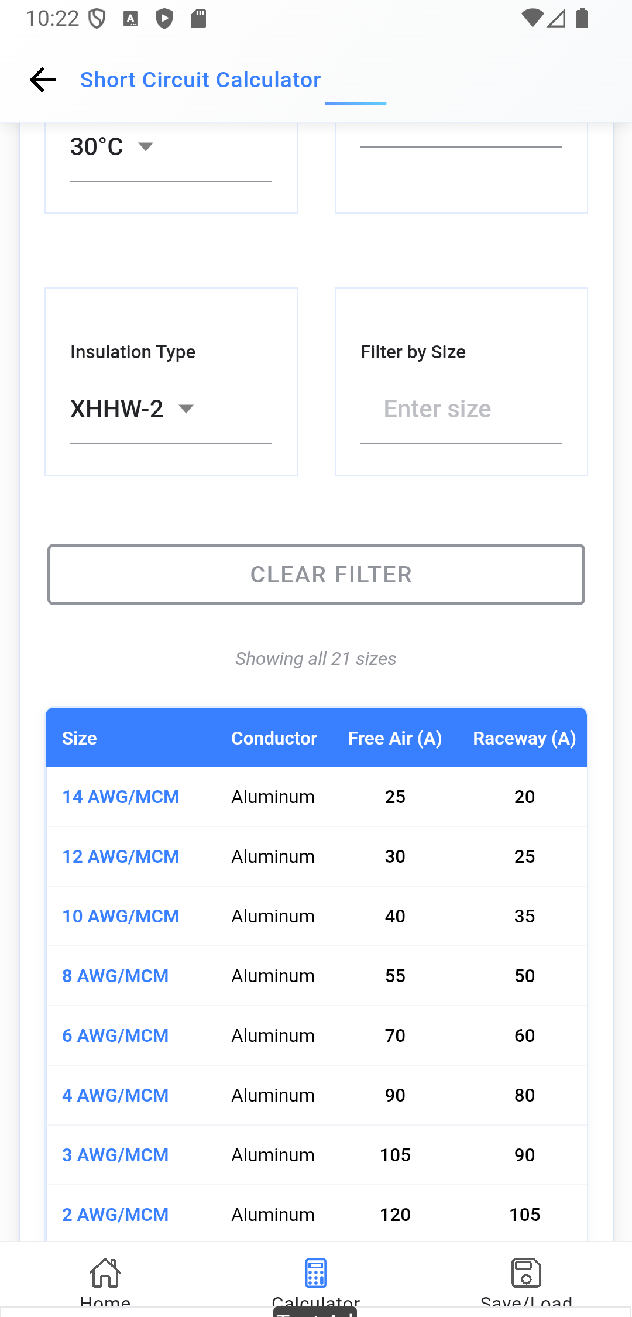Viewport: 632px width, 1317px height.
Task: Tap the Wi-Fi status icon
Action: pyautogui.click(x=532, y=18)
